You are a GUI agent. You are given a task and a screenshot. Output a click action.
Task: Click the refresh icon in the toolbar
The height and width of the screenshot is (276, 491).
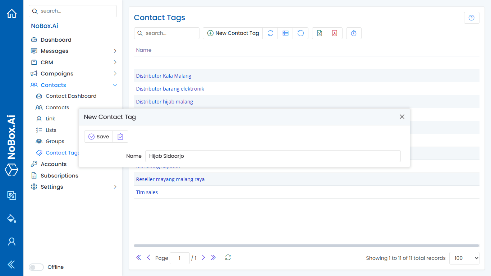tap(270, 33)
